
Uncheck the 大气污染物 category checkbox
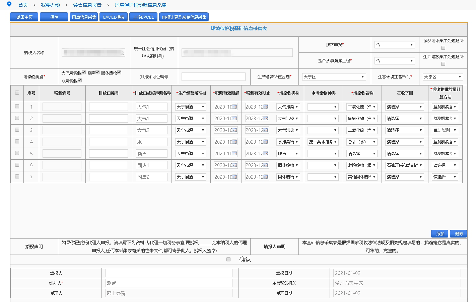[84, 72]
